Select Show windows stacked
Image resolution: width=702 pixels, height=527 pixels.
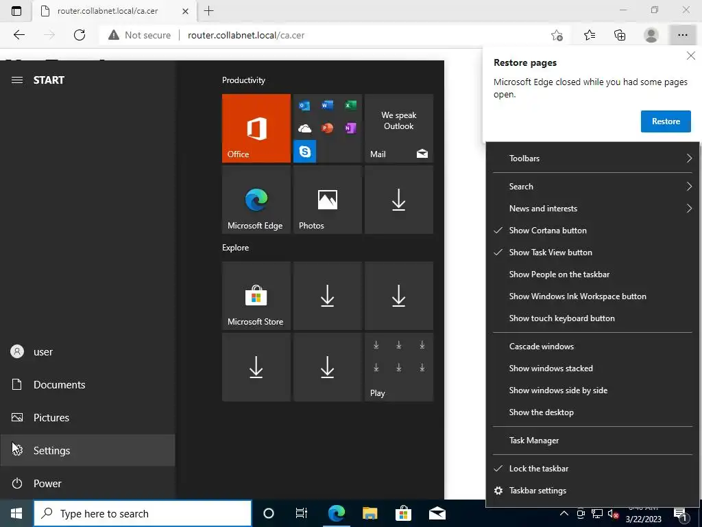point(593,368)
